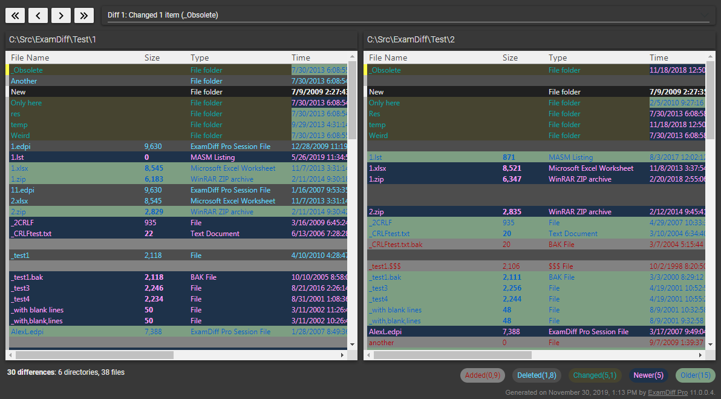
Task: Click left pane horizontal scrollbar thumb
Action: 94,355
